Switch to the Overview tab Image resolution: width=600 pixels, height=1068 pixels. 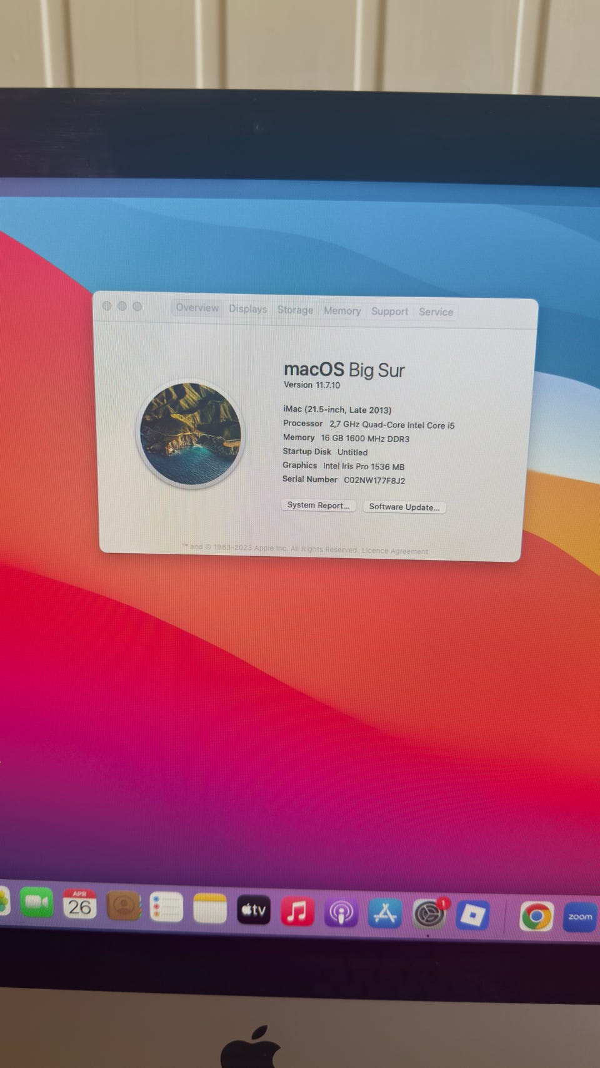click(x=197, y=308)
